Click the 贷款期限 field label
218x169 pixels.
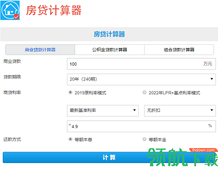(12, 77)
